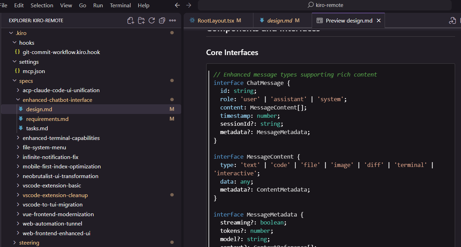Open the Selection menu

click(42, 5)
